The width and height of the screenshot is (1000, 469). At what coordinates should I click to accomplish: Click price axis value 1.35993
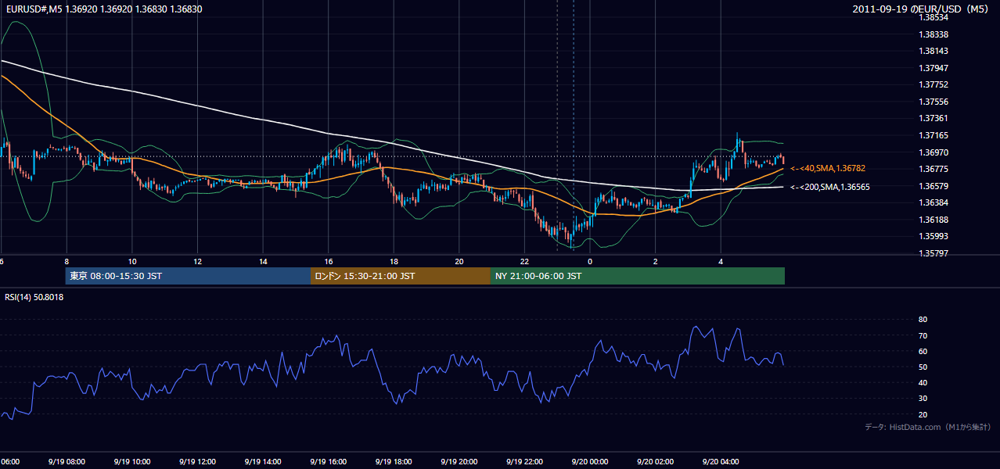pyautogui.click(x=933, y=236)
